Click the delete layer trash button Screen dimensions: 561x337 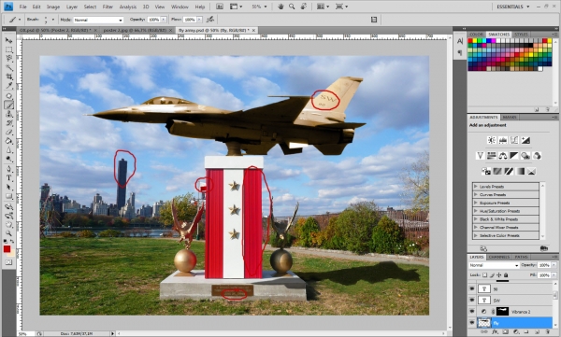pos(548,332)
